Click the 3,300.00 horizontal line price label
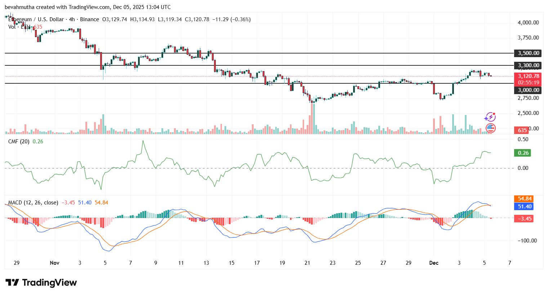The image size is (548, 296). tap(529, 65)
